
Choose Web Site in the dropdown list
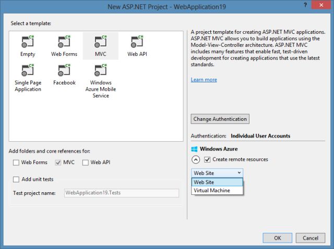point(217,182)
